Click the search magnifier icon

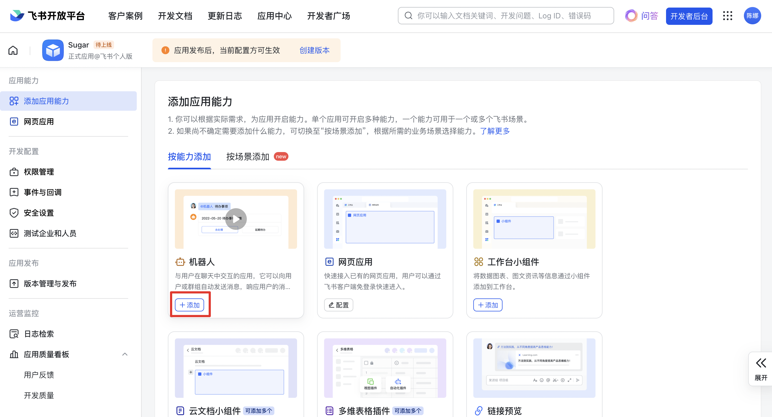pyautogui.click(x=408, y=16)
